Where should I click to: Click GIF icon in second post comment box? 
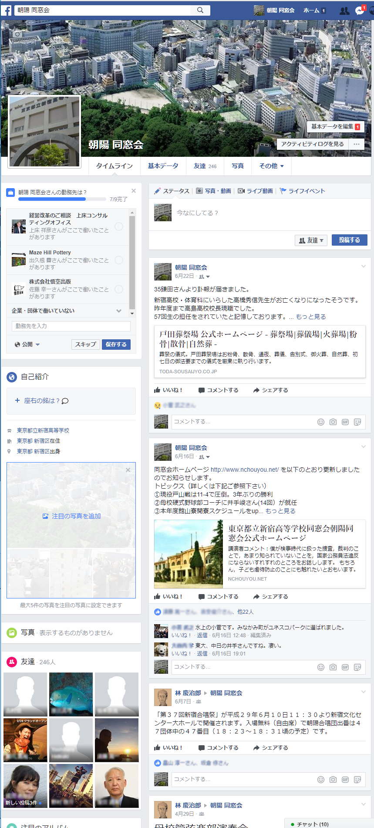tap(345, 667)
